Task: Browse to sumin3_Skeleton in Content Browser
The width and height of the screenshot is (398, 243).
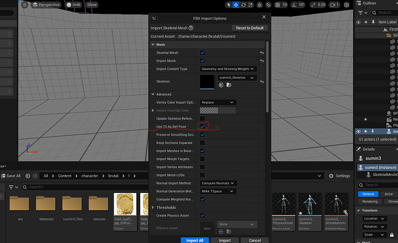Action: pos(228,85)
